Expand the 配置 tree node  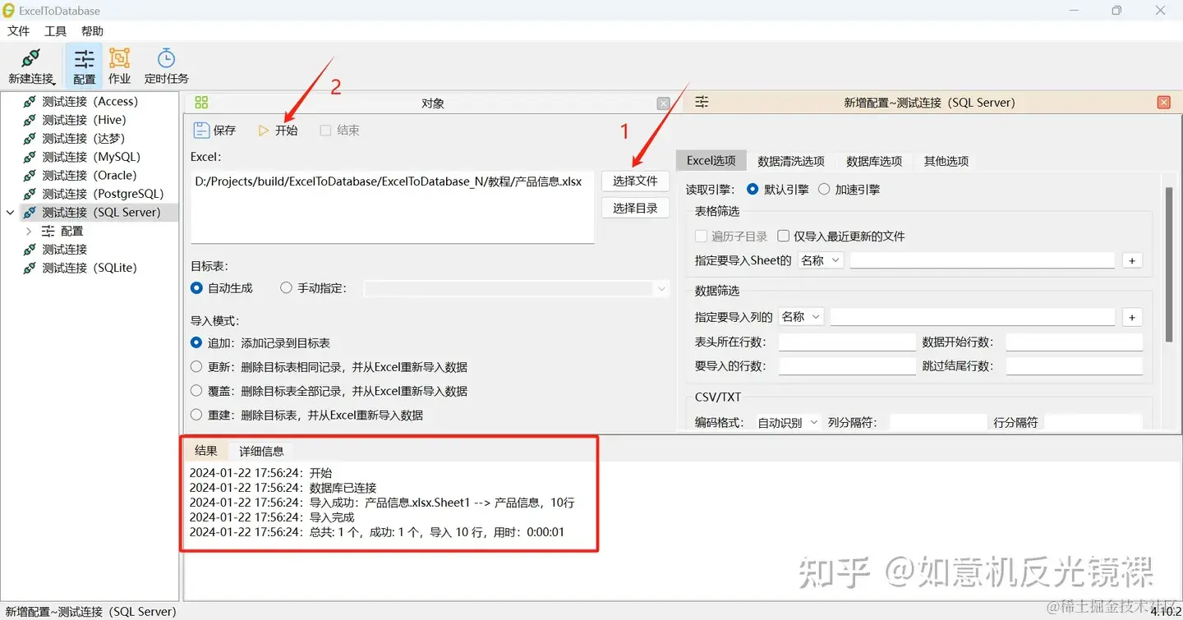pos(30,231)
